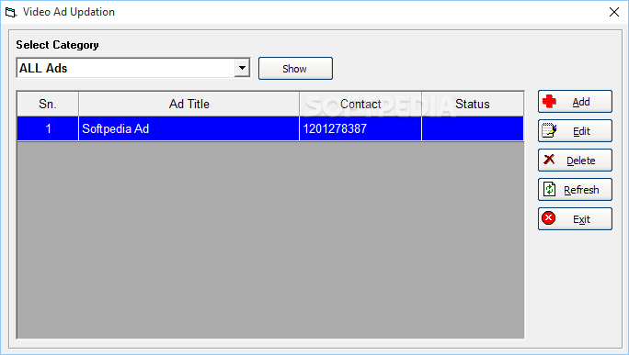Click the ALL Ads combo box field

pyautogui.click(x=133, y=68)
